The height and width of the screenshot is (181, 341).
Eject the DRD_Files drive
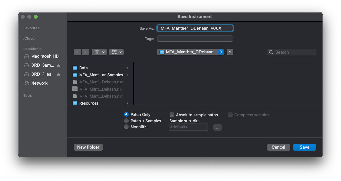58,74
